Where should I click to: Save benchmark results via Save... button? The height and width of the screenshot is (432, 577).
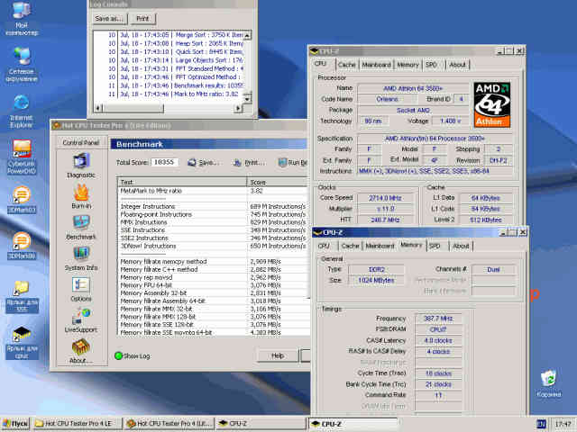[x=204, y=163]
